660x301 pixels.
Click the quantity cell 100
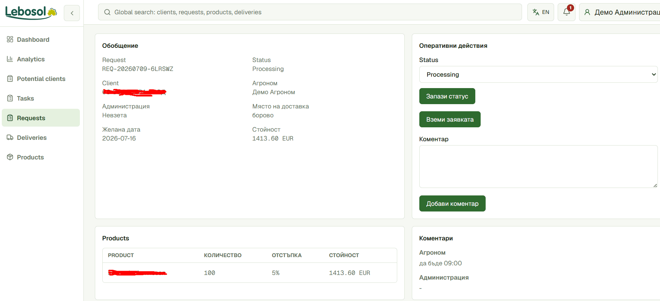click(210, 273)
